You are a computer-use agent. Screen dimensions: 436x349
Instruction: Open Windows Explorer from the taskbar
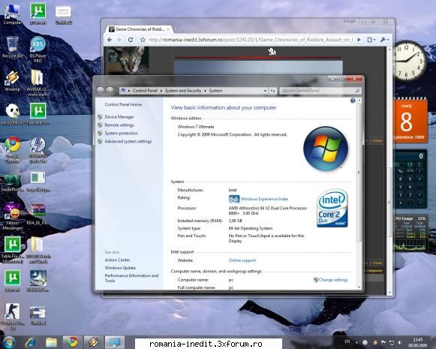point(51,342)
